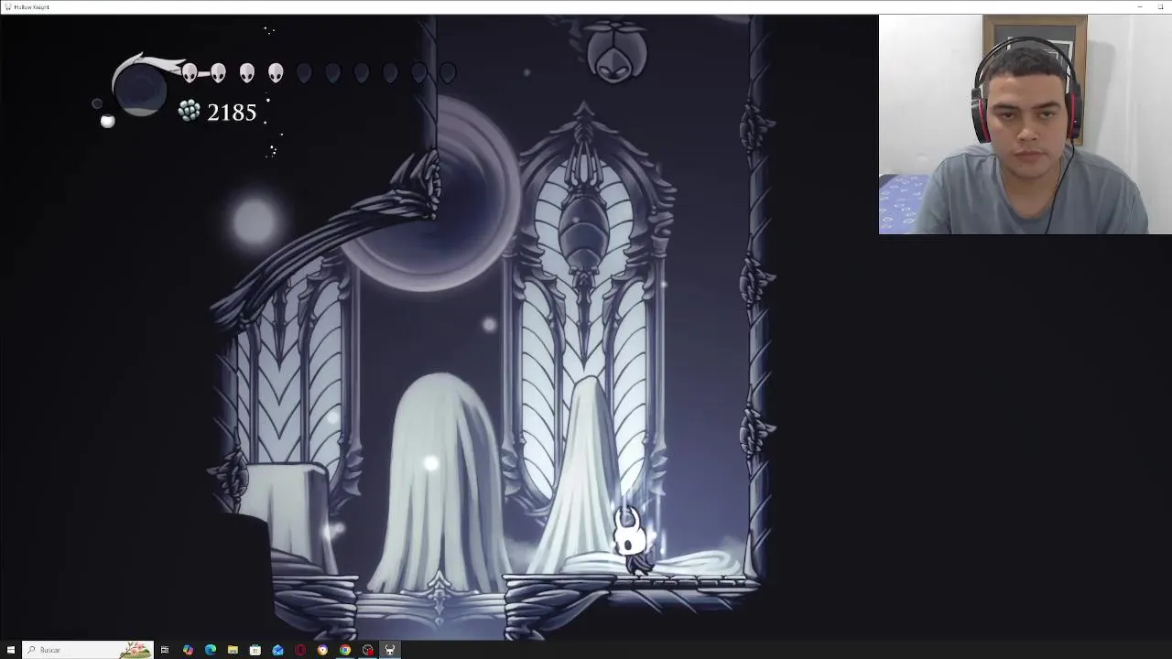Click the streamer webcam overlay
Screen dimensions: 1172x659
[x=1025, y=124]
